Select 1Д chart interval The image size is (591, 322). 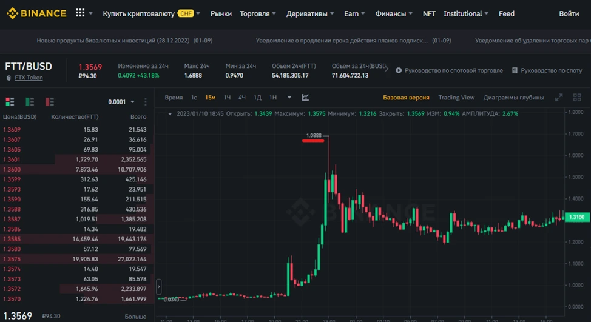[257, 98]
